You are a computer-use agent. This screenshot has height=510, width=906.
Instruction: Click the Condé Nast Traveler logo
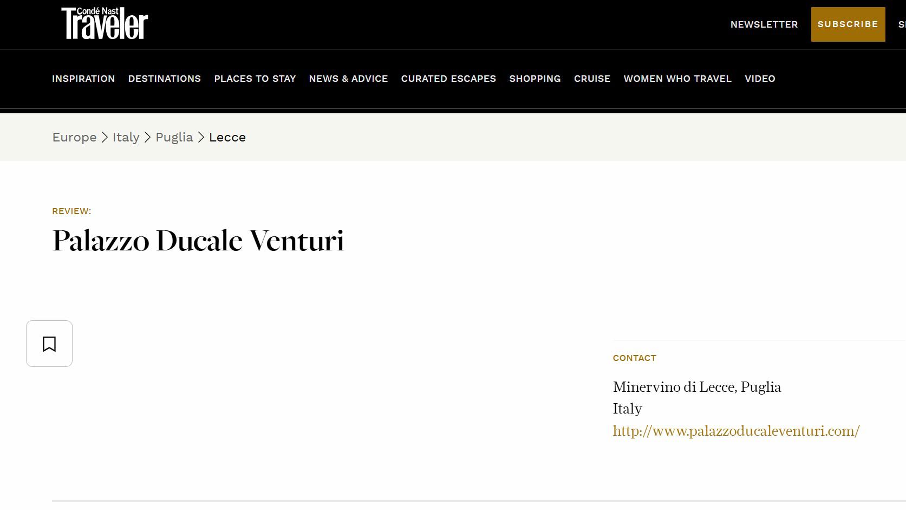pyautogui.click(x=105, y=24)
